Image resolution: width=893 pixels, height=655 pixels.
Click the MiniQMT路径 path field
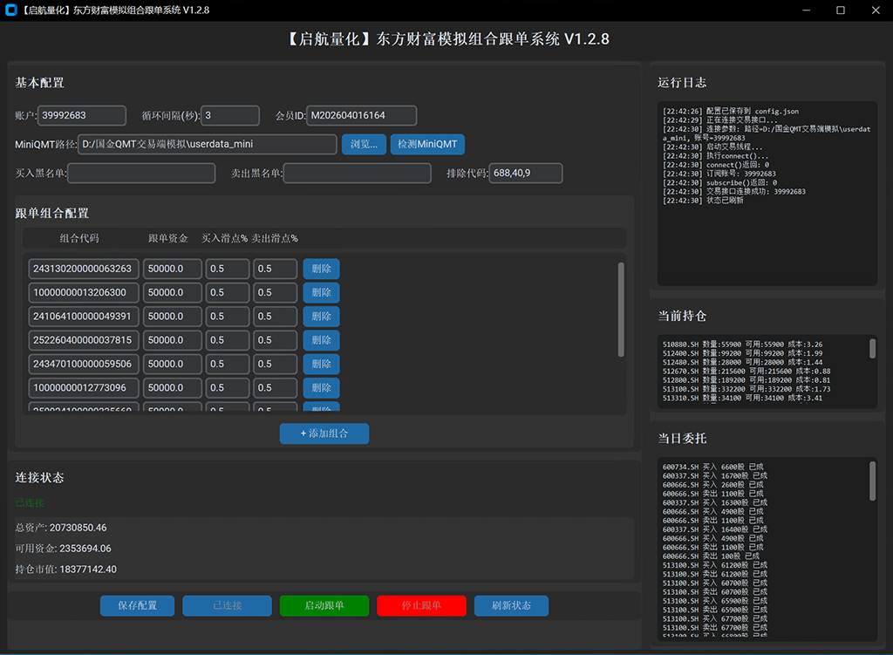coord(208,144)
